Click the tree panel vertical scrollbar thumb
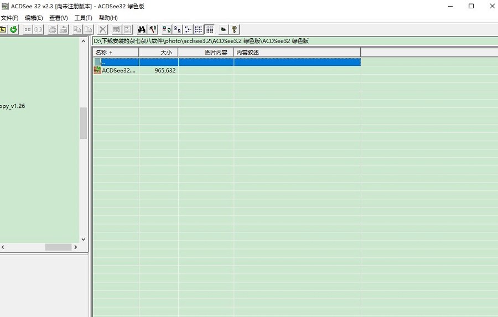 click(x=83, y=123)
